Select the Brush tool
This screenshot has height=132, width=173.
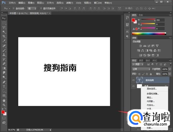pyautogui.click(x=4, y=50)
